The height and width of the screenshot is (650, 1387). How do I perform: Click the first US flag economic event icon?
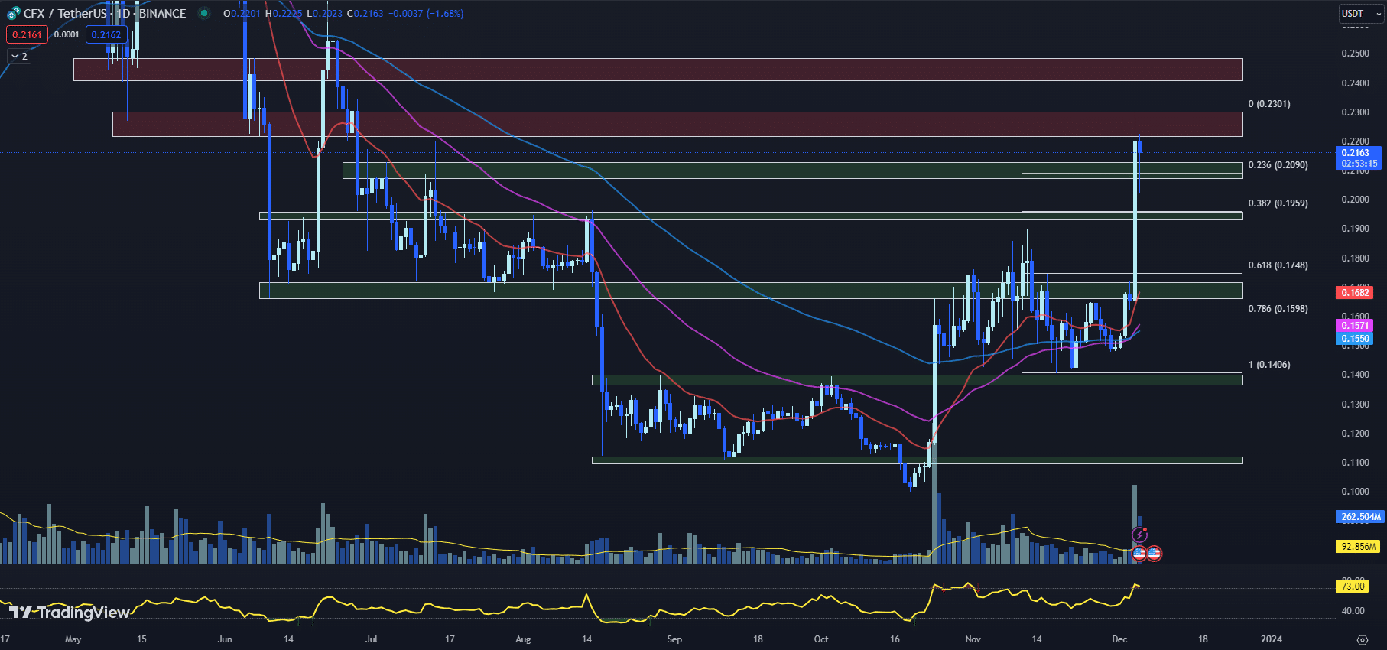1139,553
